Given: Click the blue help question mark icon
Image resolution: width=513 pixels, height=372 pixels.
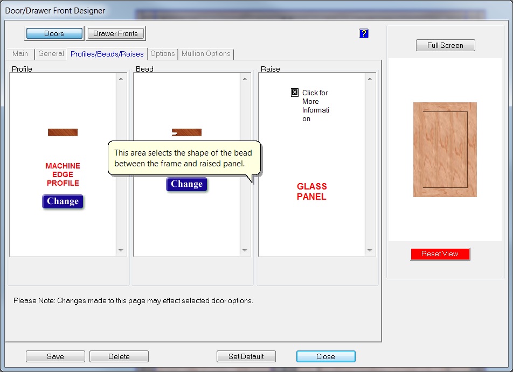Looking at the screenshot, I should 363,33.
